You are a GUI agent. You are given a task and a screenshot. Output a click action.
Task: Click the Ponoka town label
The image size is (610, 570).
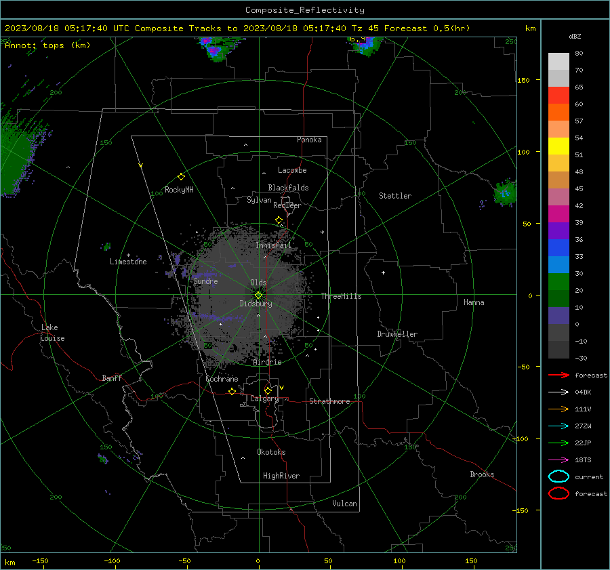[309, 140]
